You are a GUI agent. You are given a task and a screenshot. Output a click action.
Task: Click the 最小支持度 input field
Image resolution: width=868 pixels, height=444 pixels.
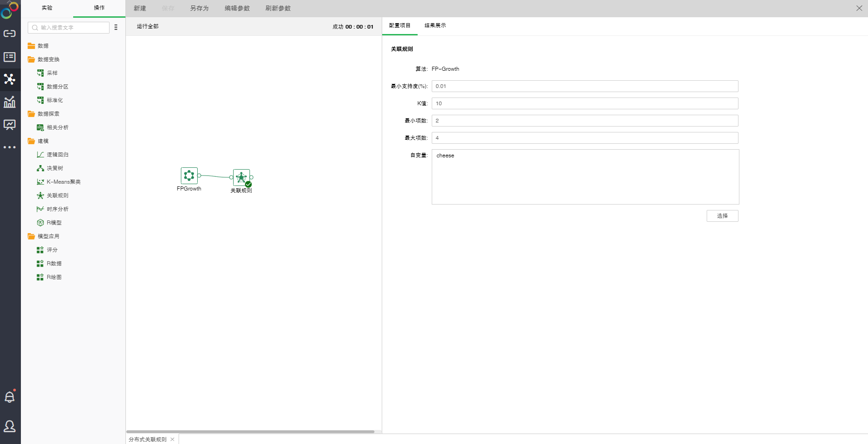584,86
